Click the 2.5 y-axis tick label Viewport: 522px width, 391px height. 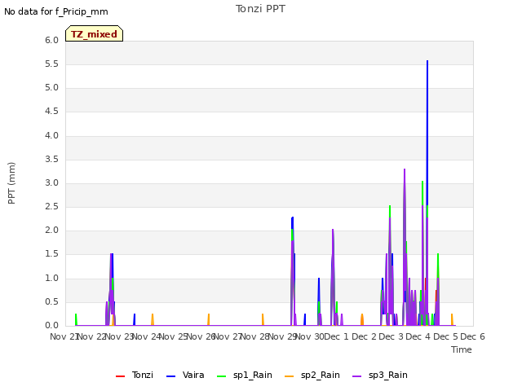(52, 207)
